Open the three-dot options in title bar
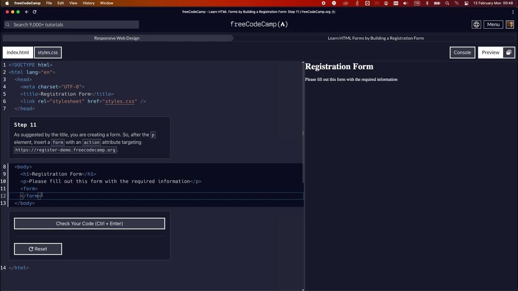518x291 pixels. point(513,12)
